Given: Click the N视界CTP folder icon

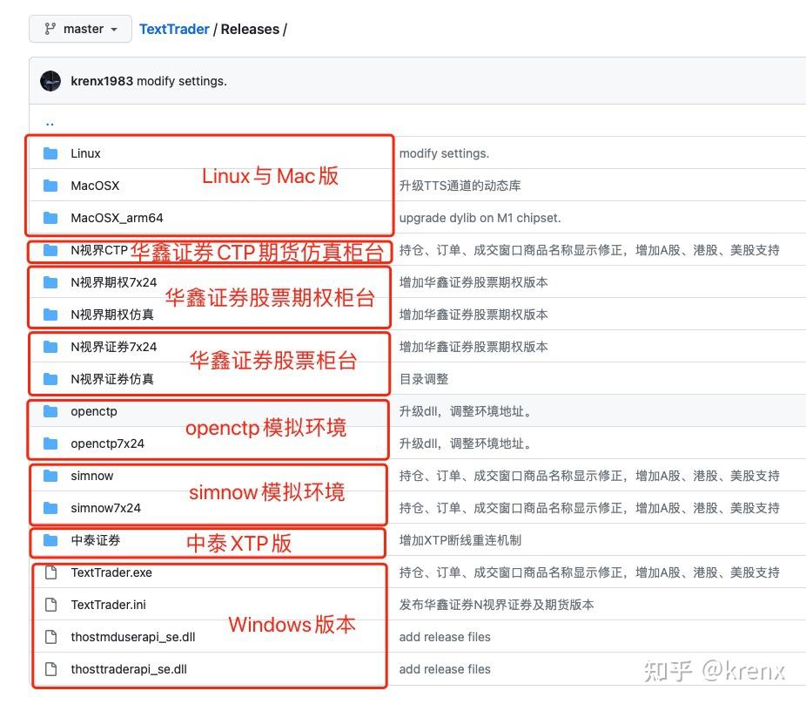Looking at the screenshot, I should pos(50,250).
